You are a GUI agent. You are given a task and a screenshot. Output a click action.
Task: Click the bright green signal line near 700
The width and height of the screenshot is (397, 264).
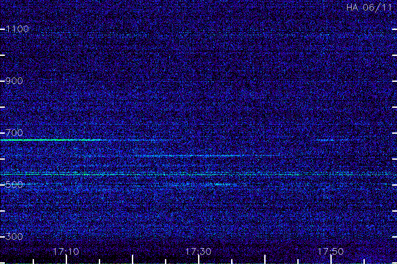(x=51, y=140)
